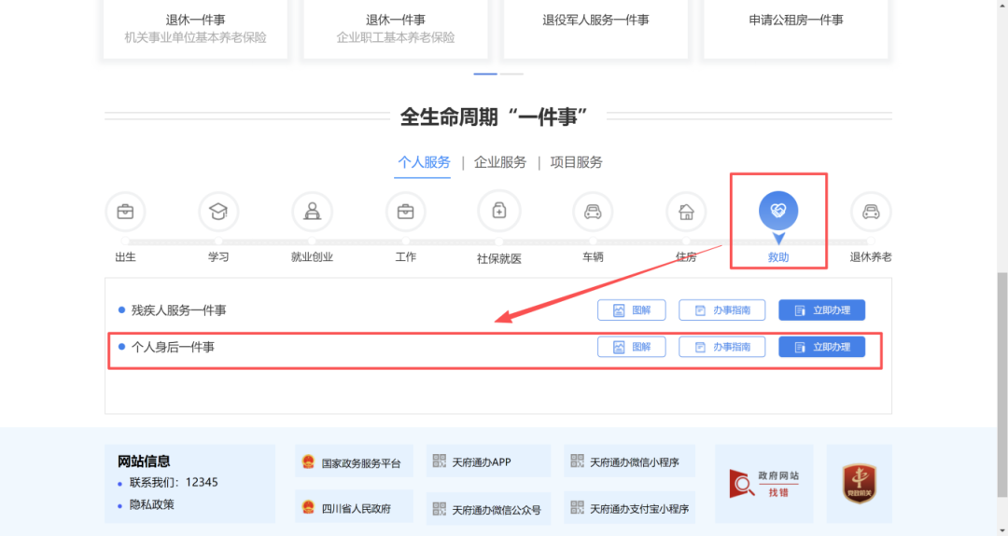Choose the 就业创业 person icon

pyautogui.click(x=313, y=212)
